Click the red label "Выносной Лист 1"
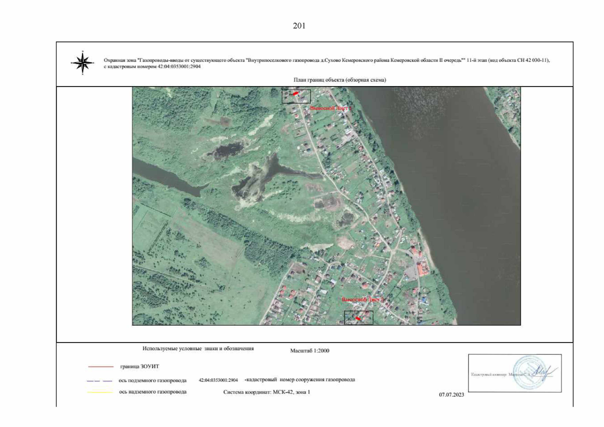Viewport: 604px width, 427px height. tap(331, 108)
